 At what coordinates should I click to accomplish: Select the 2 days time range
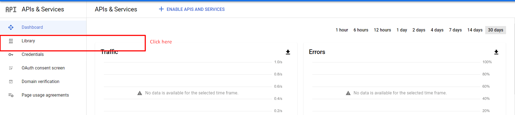[419, 30]
